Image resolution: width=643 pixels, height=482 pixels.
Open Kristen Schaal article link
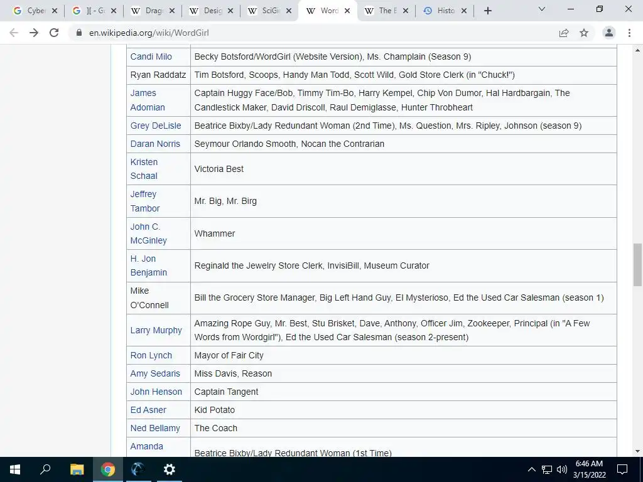coord(144,169)
